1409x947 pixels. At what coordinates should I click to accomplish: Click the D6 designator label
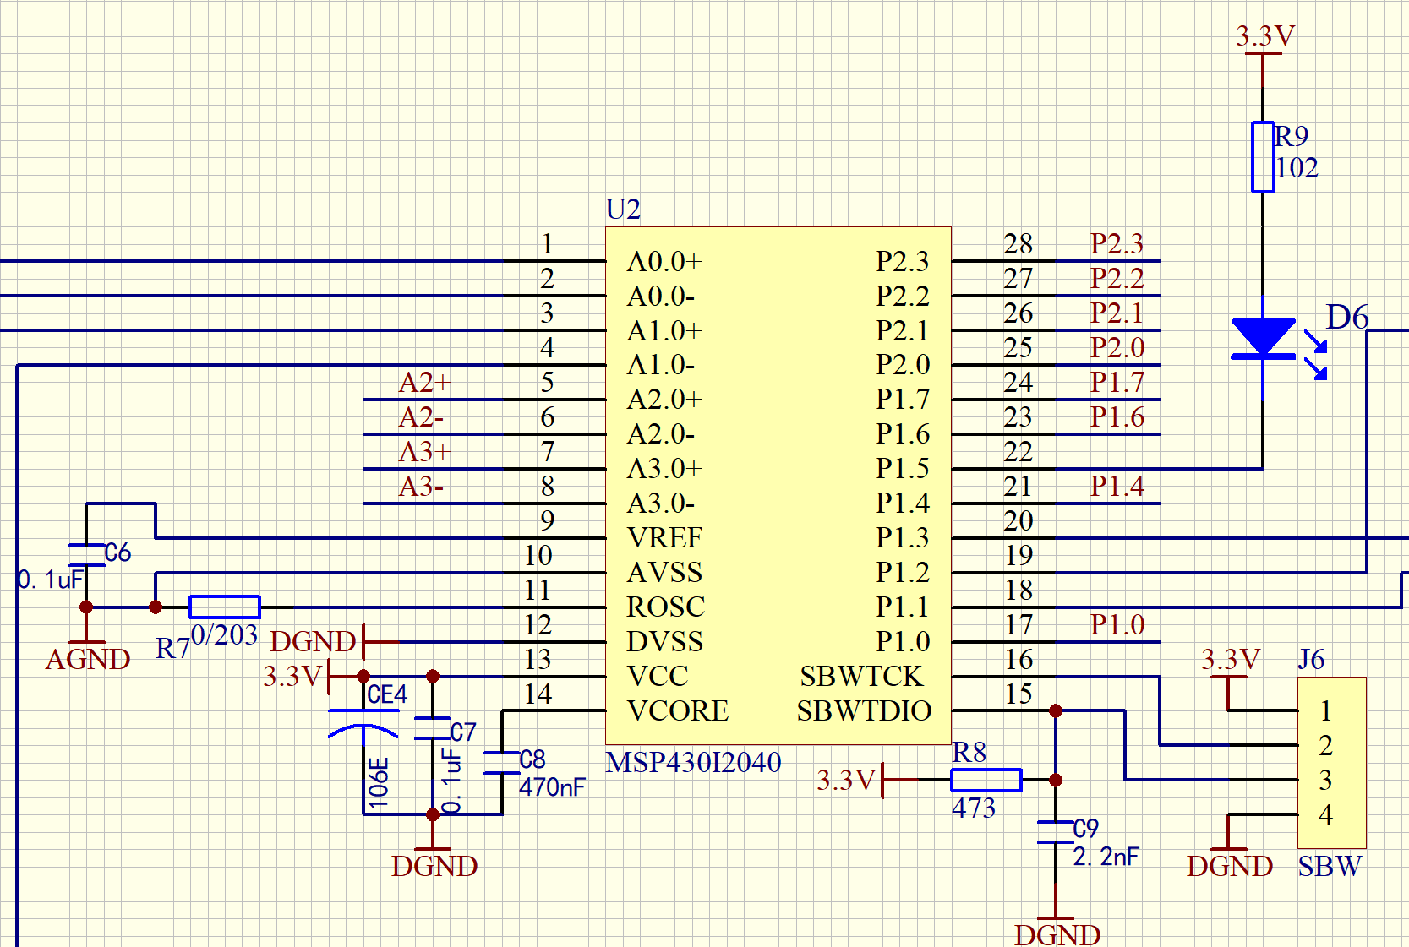tap(1347, 317)
